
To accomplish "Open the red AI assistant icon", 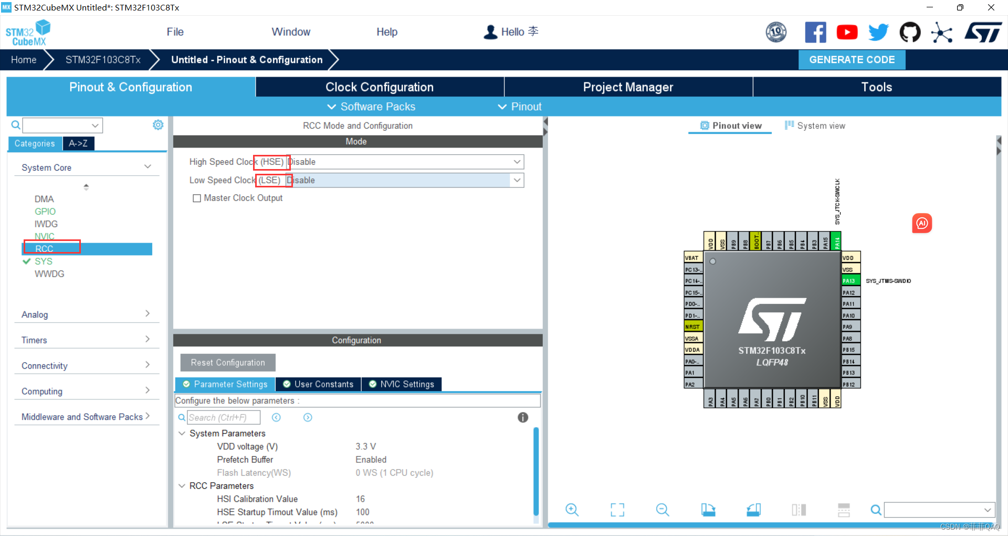I will [x=922, y=223].
